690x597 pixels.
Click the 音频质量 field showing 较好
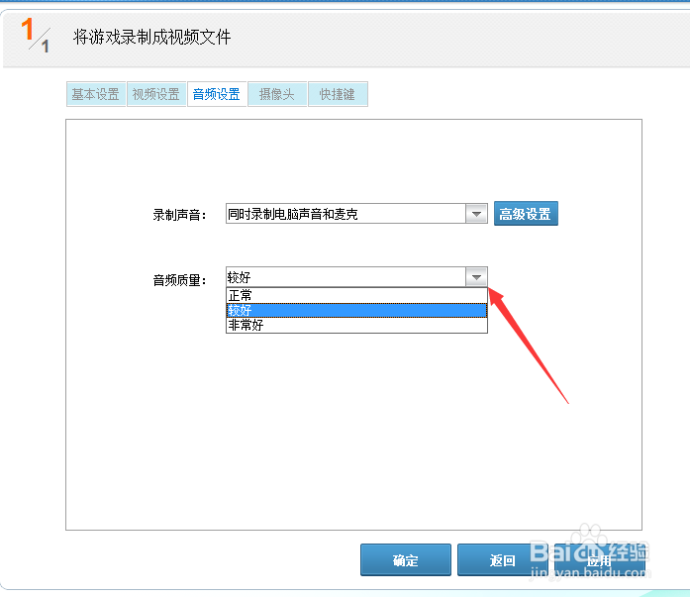356,277
